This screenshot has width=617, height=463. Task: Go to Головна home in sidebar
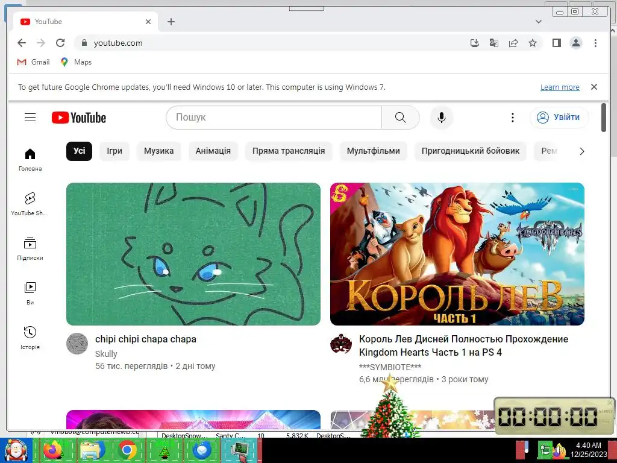[30, 159]
